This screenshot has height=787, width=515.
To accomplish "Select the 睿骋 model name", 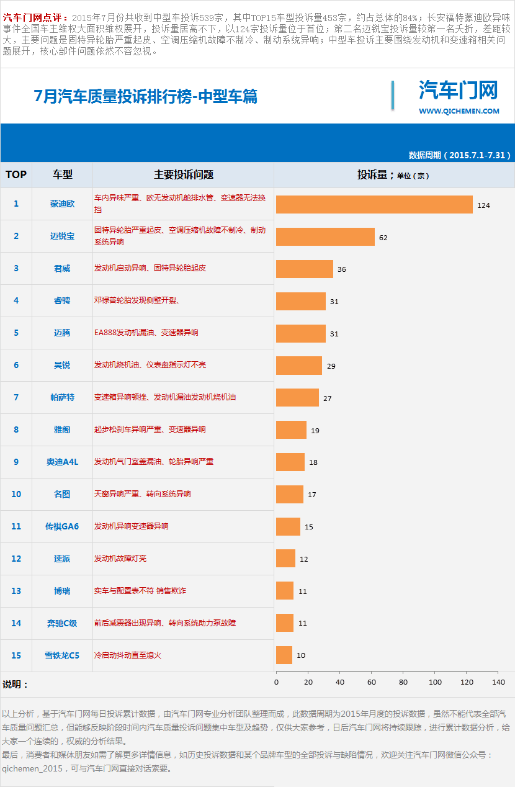I will coord(62,300).
